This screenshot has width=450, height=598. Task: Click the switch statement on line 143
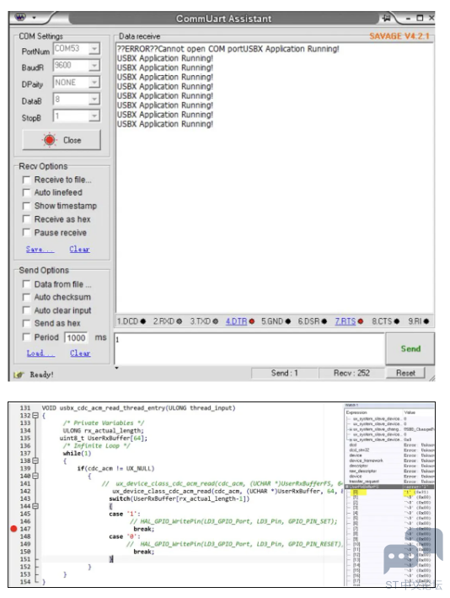click(x=179, y=498)
